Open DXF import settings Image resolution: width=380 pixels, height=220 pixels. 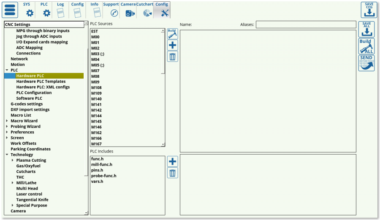(30, 109)
